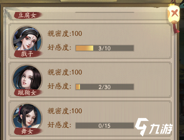Click the 0/15 favor progress bar
This screenshot has height=140, width=184.
click(104, 126)
